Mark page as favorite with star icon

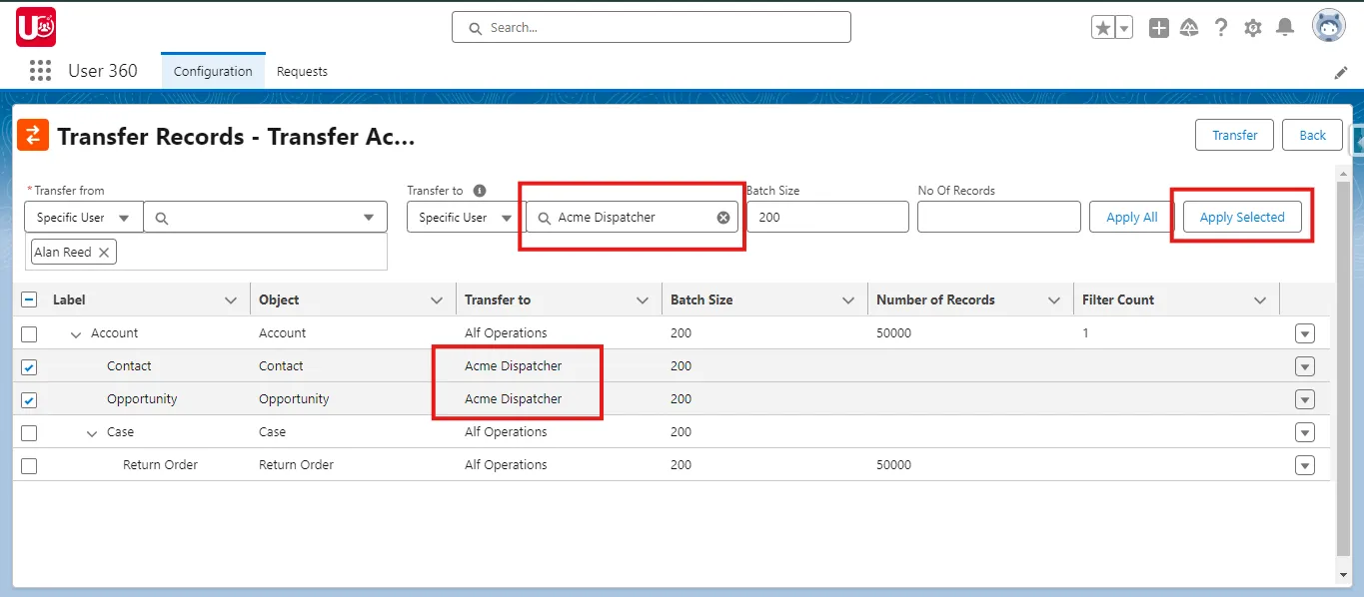coord(1104,27)
